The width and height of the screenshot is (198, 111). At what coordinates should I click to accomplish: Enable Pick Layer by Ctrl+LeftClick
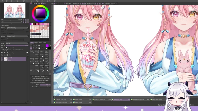point(39,77)
